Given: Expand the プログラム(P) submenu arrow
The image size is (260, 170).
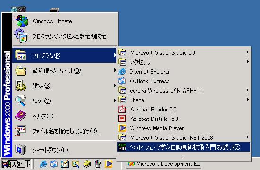Looking at the screenshot, I should (115, 55).
